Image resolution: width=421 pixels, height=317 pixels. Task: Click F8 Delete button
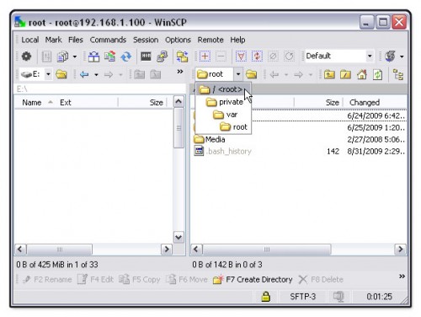[321, 280]
